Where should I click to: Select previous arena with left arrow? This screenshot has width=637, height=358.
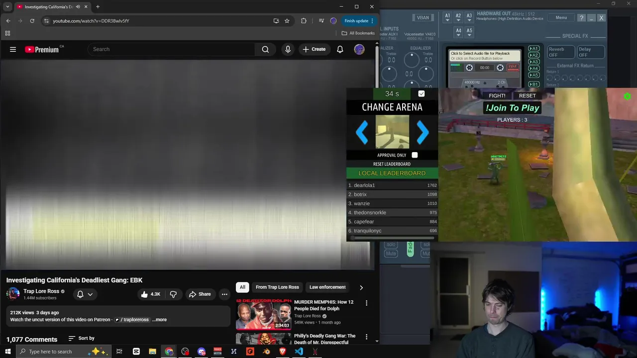coord(362,132)
